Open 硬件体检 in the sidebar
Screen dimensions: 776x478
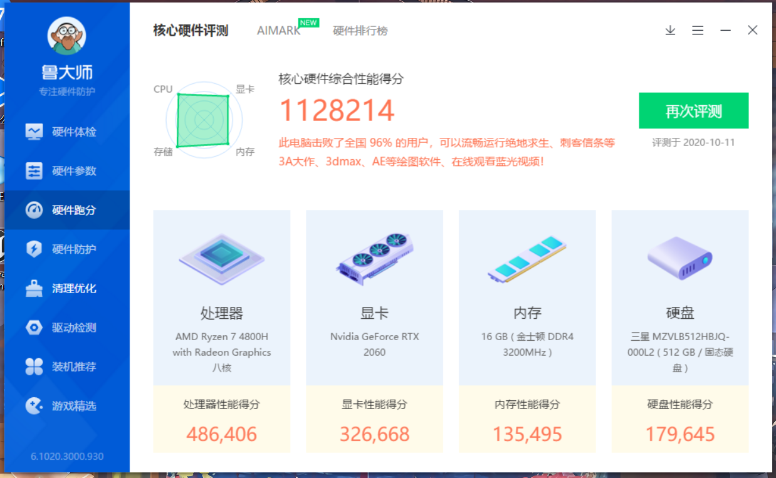tap(67, 132)
